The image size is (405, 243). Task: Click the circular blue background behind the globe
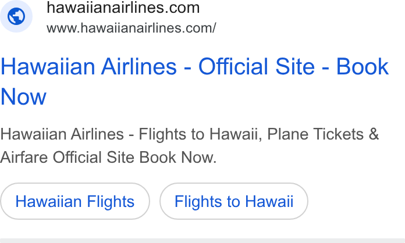click(16, 16)
